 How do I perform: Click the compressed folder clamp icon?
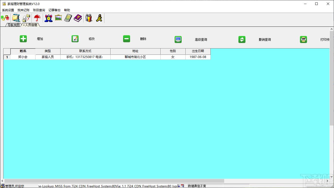(16, 18)
